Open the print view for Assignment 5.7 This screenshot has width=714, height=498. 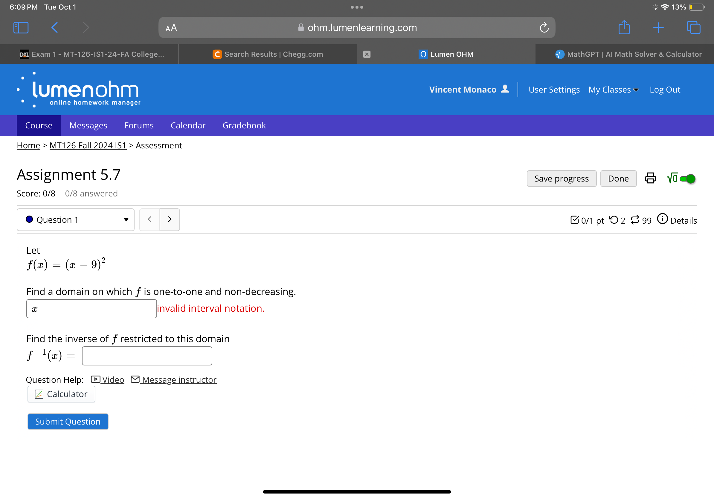tap(650, 178)
